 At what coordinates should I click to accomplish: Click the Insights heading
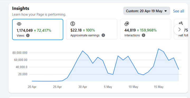pos(21,8)
